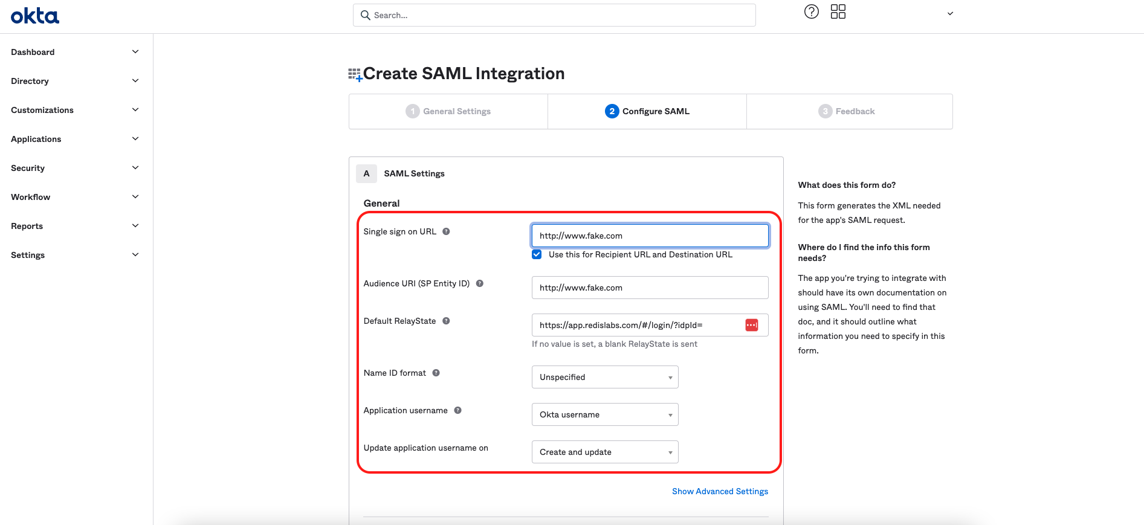
Task: Focus the top Search box
Action: click(554, 15)
